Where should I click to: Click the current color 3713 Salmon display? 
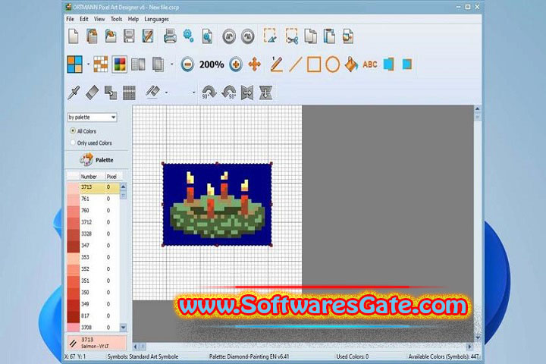(97, 343)
